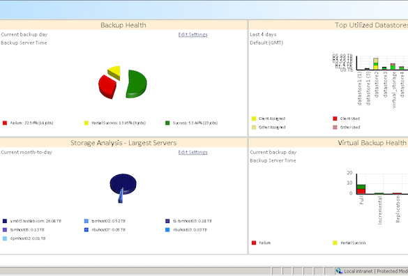Select the datastore3 bar in datastore chart

pos(384,68)
